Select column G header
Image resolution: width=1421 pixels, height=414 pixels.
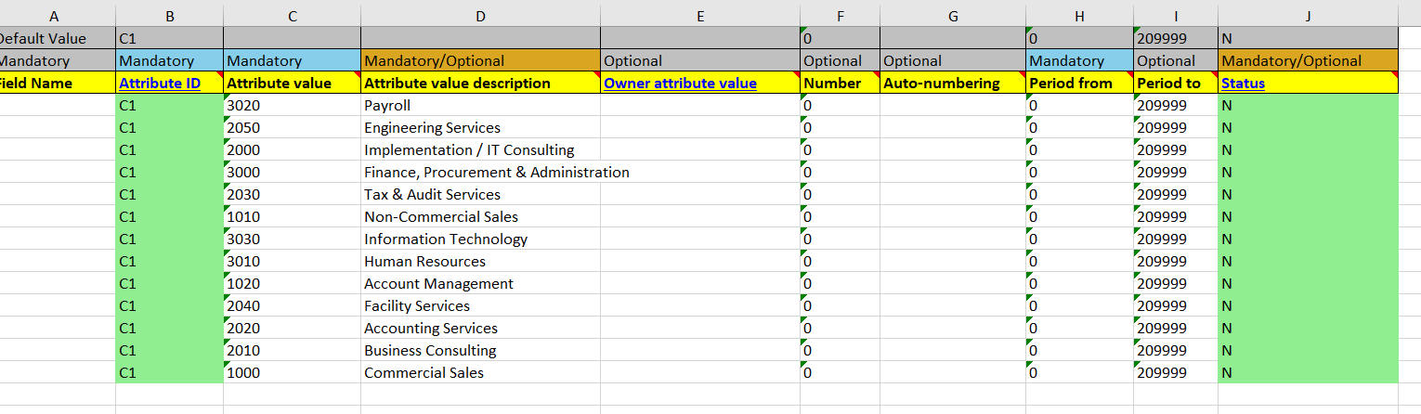point(953,15)
